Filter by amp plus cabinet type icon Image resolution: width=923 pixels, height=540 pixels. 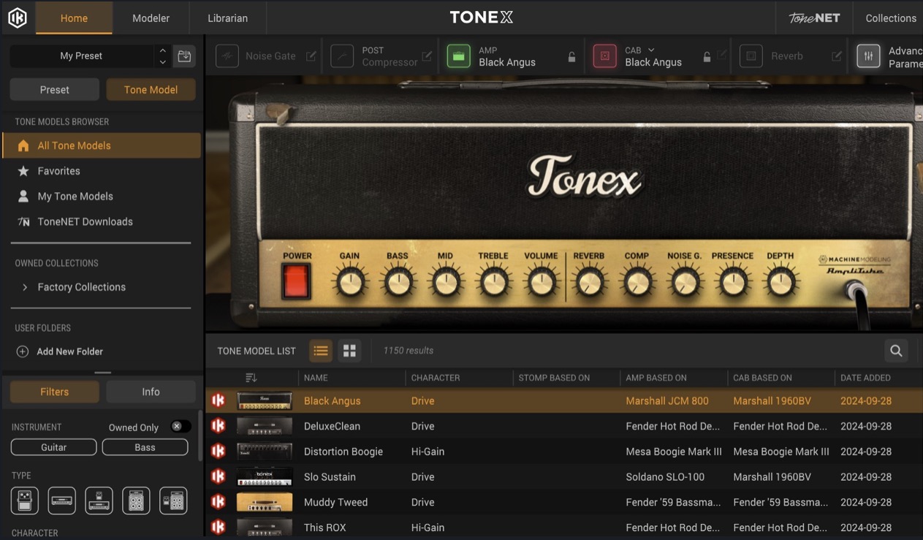pos(136,501)
